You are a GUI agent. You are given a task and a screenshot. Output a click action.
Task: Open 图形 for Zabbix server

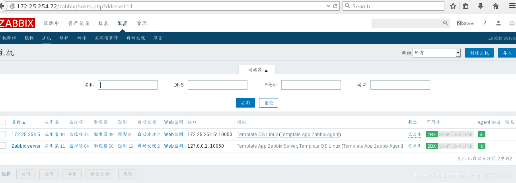point(123,146)
